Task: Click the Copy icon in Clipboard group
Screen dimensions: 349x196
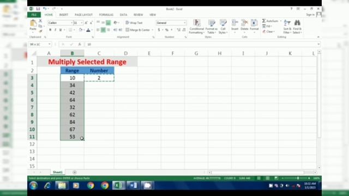Action: [x=40, y=26]
